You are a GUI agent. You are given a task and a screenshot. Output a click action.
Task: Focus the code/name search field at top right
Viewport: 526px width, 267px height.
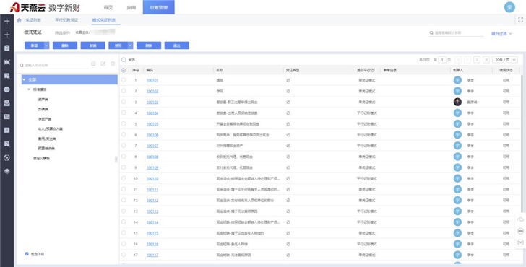pyautogui.click(x=456, y=32)
